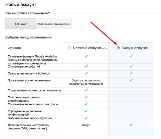The height and width of the screenshot is (139, 161).
Task: Click checkmark for Специальные параметры и показатели
Action: pyautogui.click(x=86, y=90)
